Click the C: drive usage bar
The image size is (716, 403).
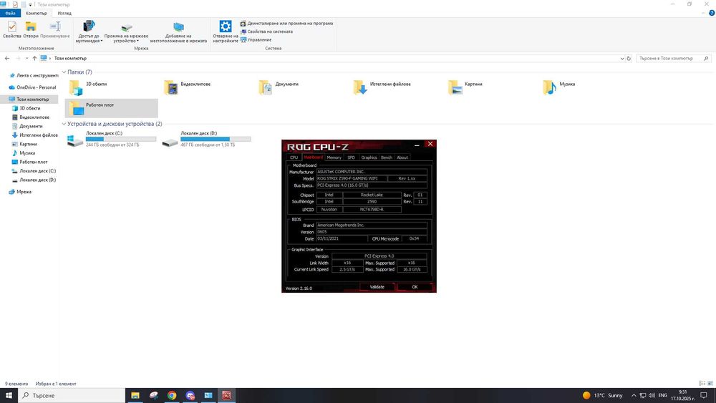point(121,139)
